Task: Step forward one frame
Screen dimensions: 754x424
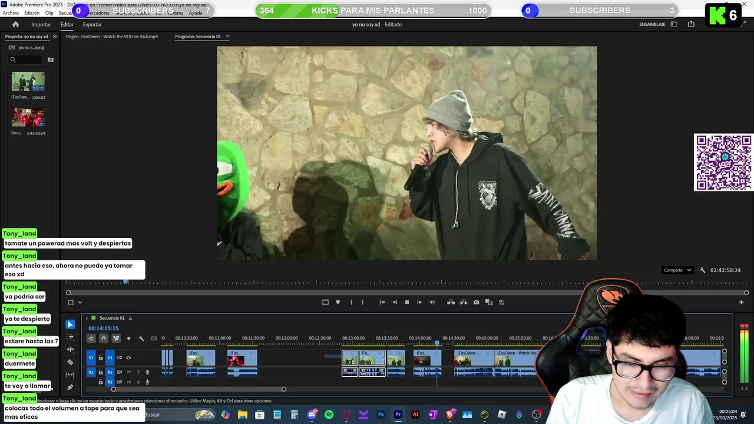Action: click(x=419, y=302)
